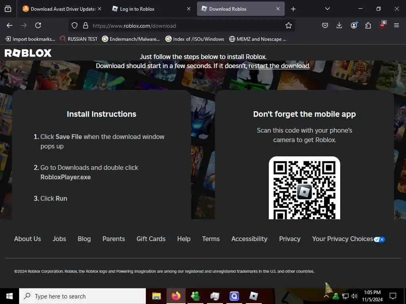Reload the current page
406x304 pixels.
click(x=38, y=25)
